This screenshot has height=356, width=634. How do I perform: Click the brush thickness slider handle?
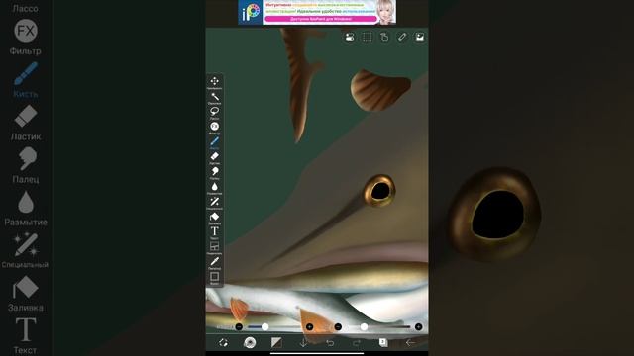coord(265,327)
